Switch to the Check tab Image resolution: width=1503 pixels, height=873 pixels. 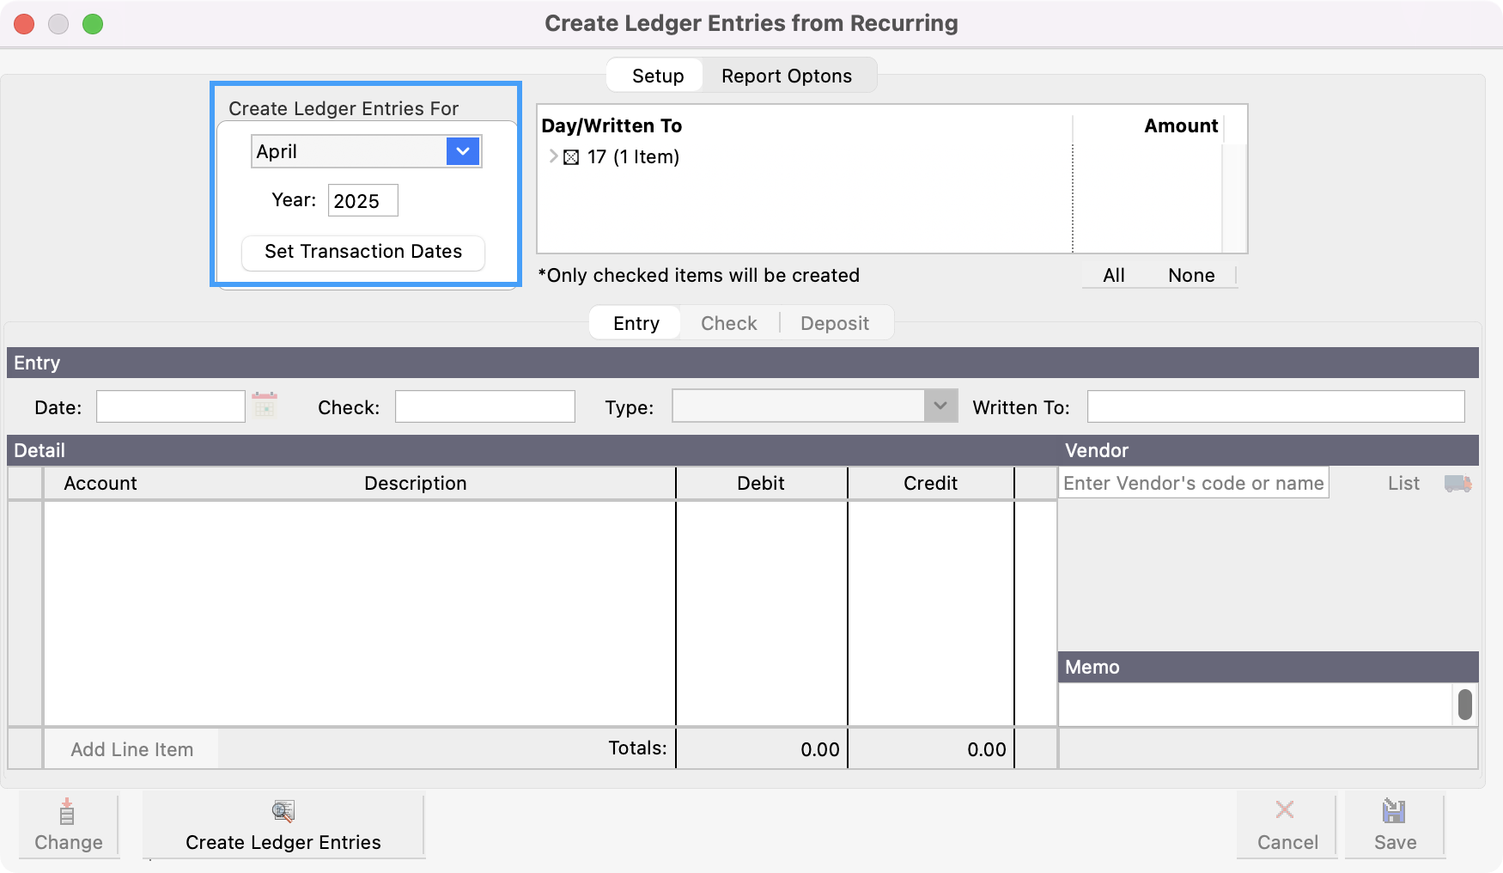click(728, 323)
